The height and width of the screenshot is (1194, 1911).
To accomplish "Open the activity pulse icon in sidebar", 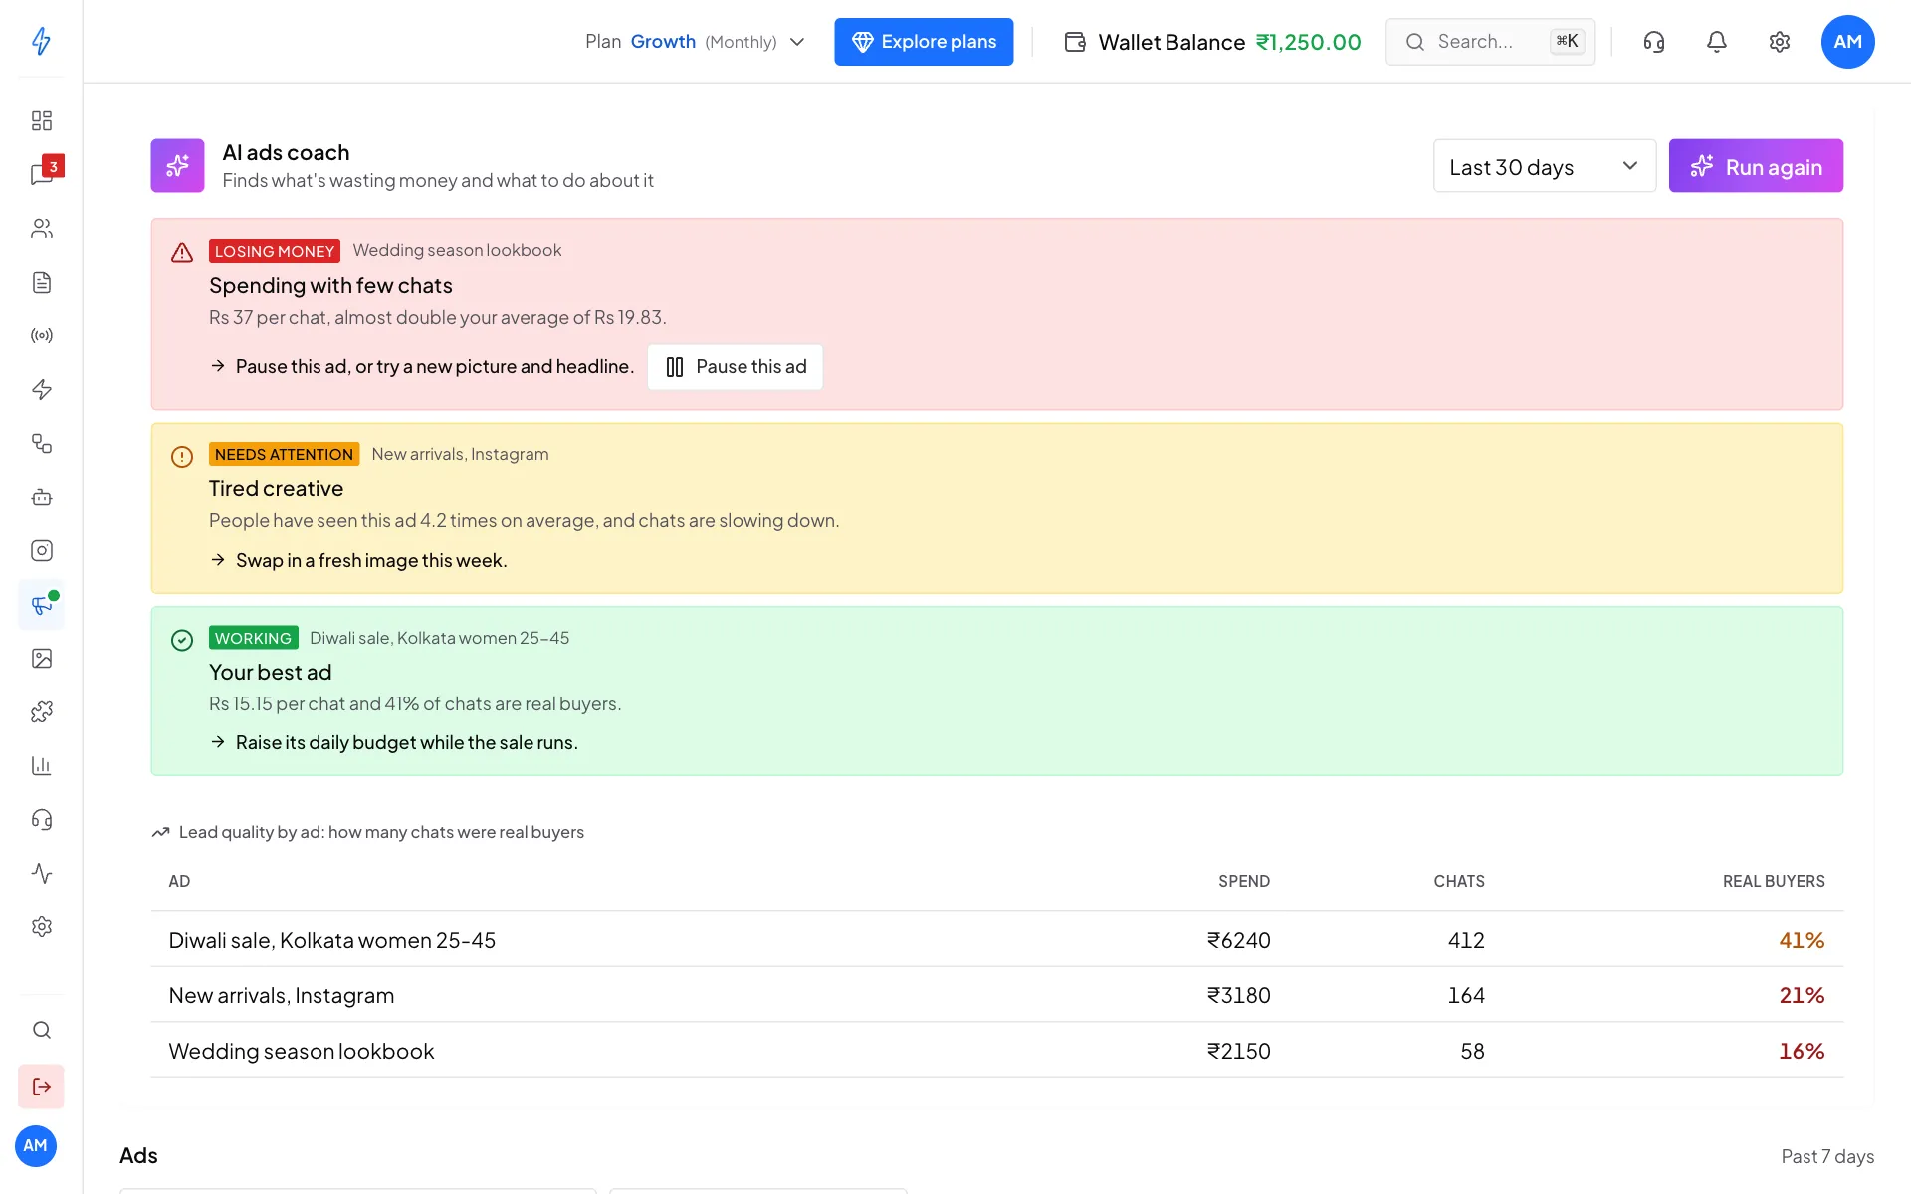I will (x=41, y=873).
